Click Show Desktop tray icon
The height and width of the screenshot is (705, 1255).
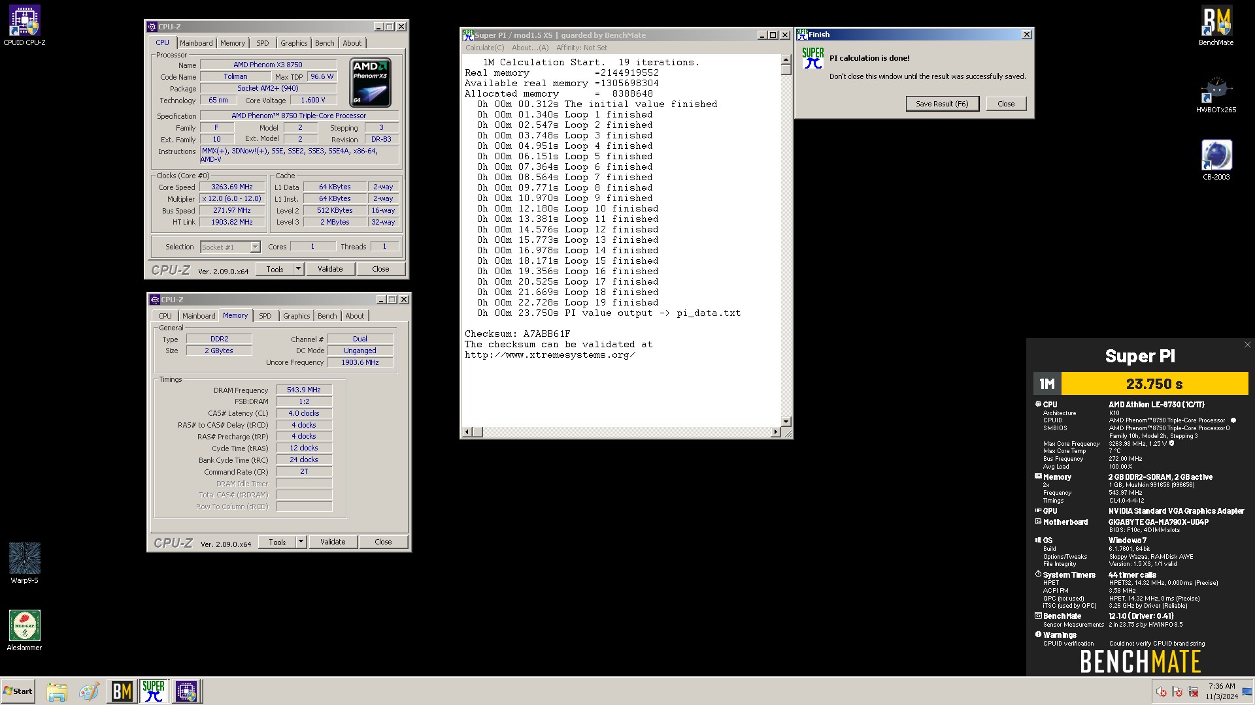pos(1247,691)
